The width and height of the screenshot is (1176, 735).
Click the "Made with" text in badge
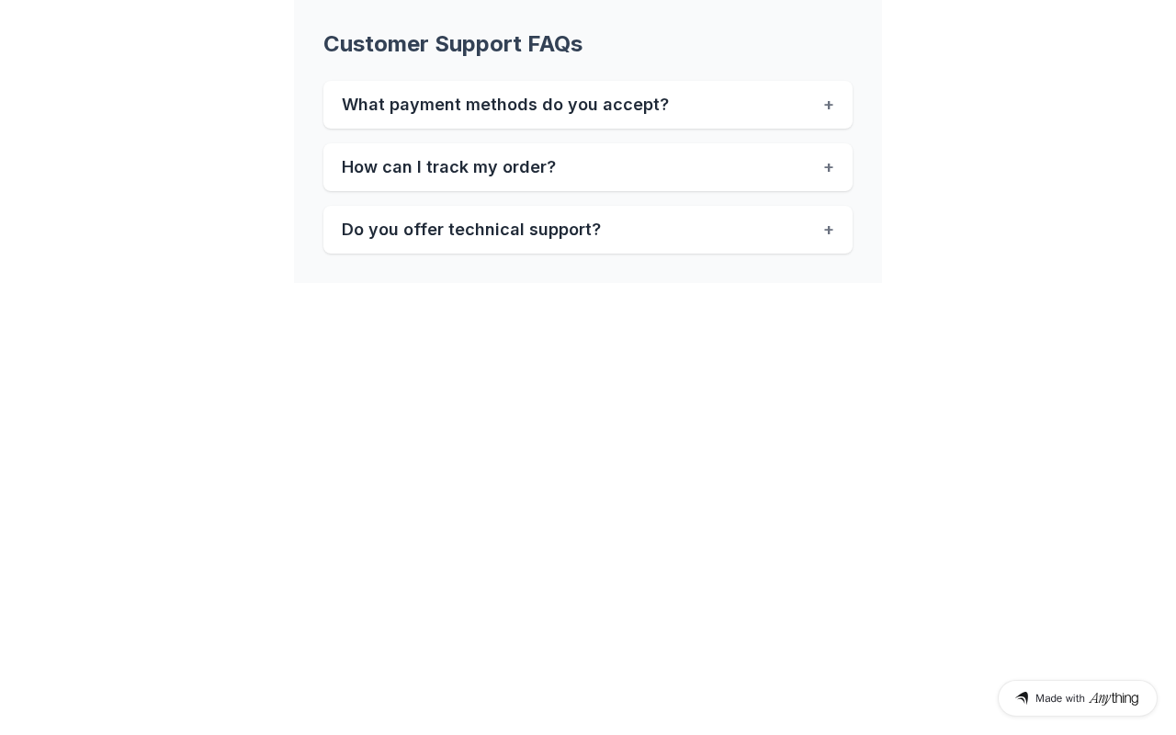(x=1060, y=698)
